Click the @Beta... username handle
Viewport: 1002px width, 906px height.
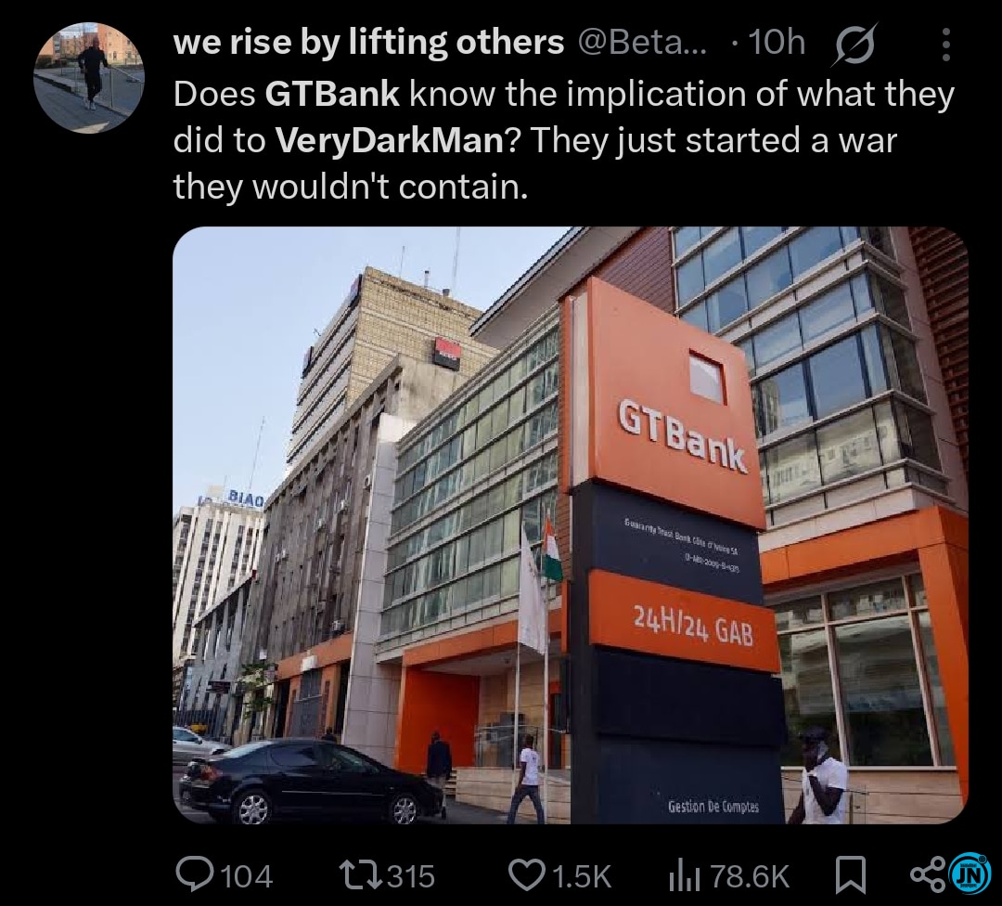pyautogui.click(x=643, y=43)
